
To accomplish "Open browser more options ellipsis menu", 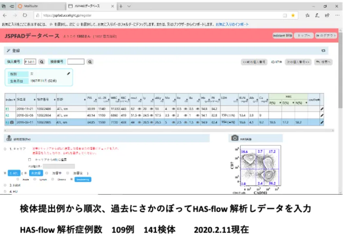I will (x=337, y=15).
